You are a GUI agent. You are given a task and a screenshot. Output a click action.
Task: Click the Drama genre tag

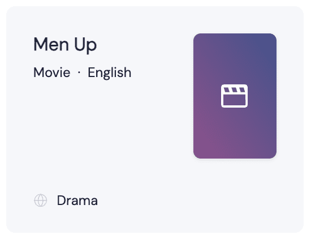pyautogui.click(x=77, y=200)
